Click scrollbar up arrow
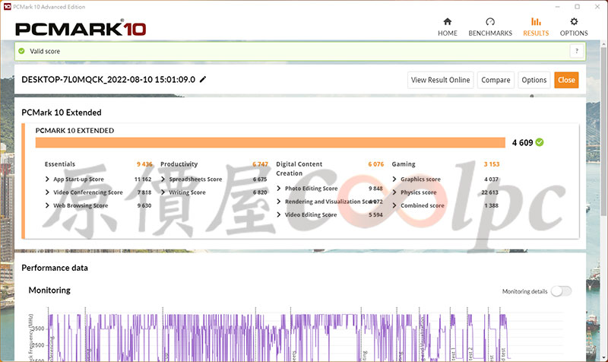The image size is (608, 362). 603,44
